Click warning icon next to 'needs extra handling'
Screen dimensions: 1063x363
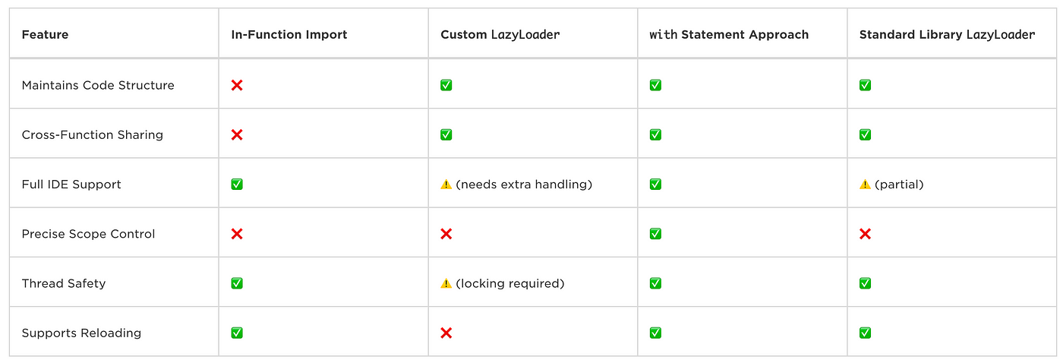[446, 184]
